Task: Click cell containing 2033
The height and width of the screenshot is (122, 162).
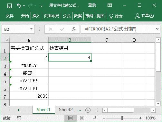Action: [29, 96]
